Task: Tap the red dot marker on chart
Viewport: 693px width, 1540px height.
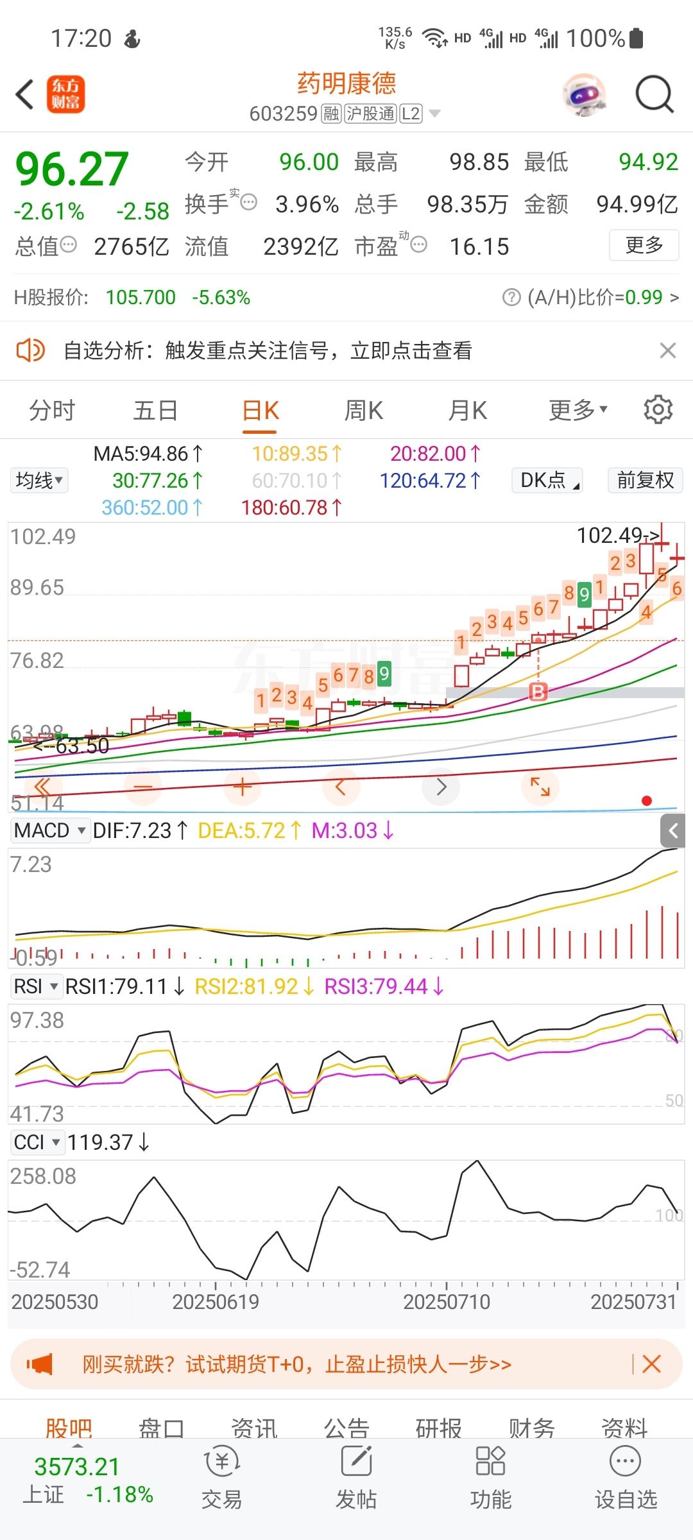Action: pyautogui.click(x=647, y=801)
